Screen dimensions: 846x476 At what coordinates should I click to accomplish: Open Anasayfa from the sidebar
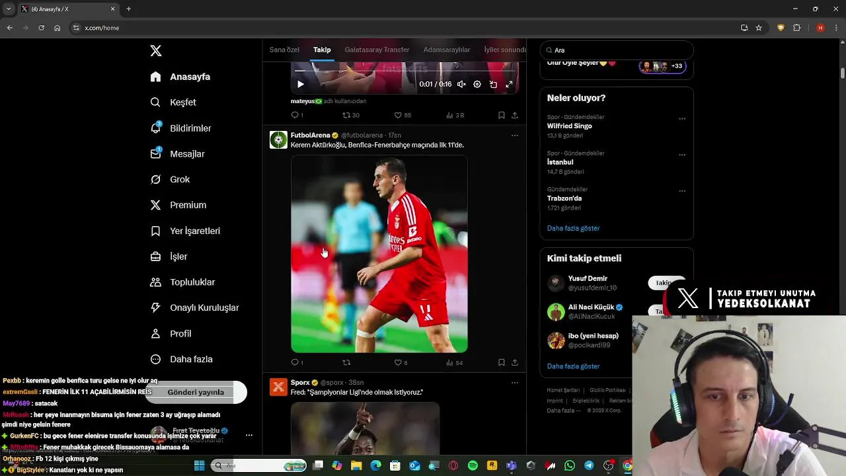[180, 77]
